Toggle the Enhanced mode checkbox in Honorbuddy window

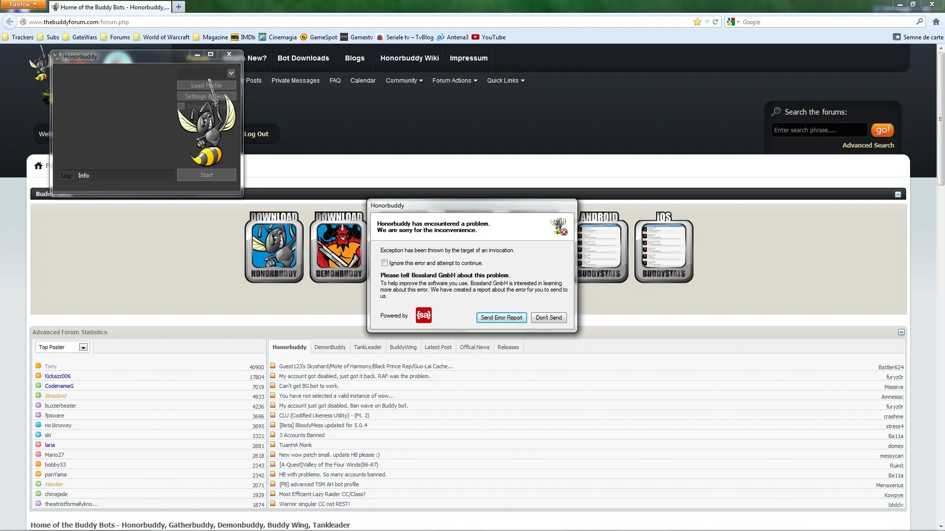tap(181, 106)
